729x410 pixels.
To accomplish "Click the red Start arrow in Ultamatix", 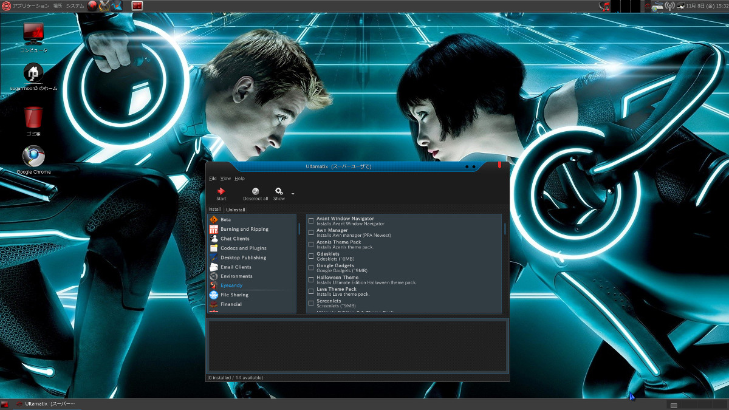I will 221,191.
